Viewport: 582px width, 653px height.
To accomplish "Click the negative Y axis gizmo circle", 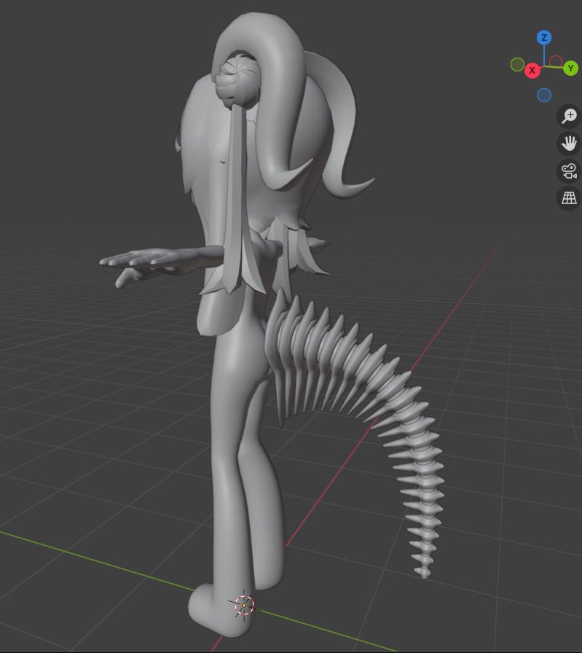I will (x=517, y=65).
